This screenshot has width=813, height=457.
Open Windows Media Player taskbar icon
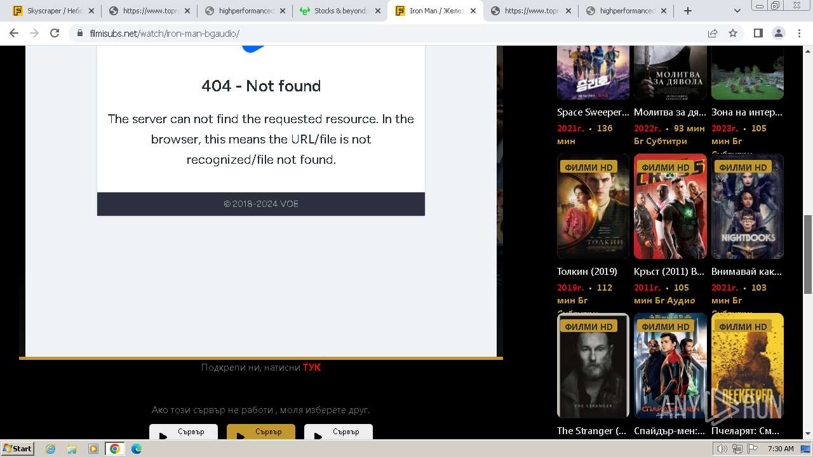93,449
